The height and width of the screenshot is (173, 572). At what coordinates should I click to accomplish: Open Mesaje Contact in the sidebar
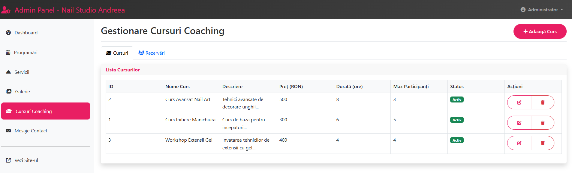click(x=46, y=131)
